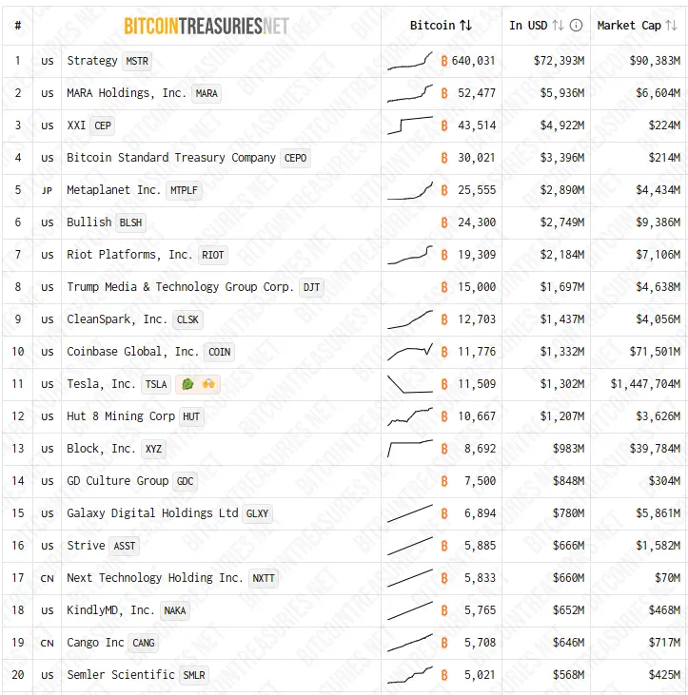Sort table by In USD value
The width and height of the screenshot is (688, 695).
point(559,26)
